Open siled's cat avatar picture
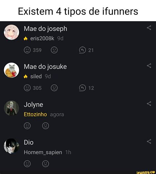Viewport: 156px width, 174px height. coord(12,70)
